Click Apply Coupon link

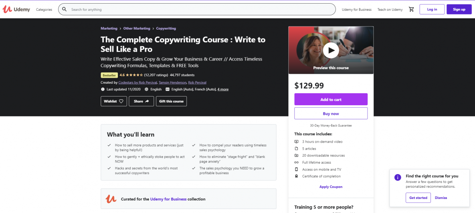coord(331,187)
